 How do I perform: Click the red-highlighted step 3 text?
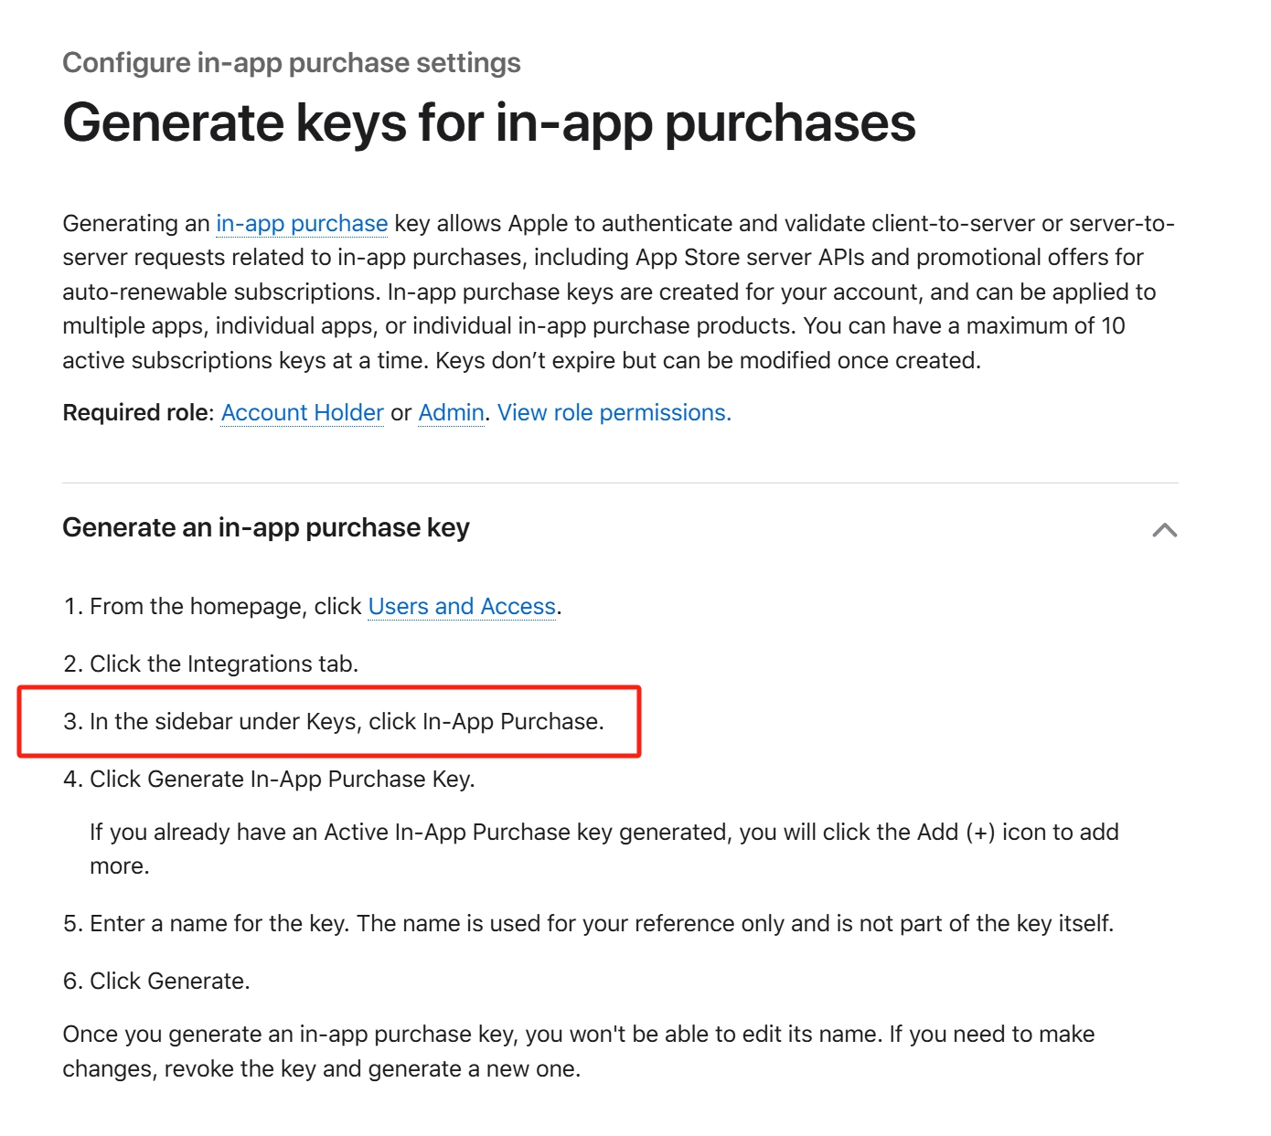[x=334, y=722]
